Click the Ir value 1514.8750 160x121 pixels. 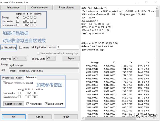coord(143,82)
